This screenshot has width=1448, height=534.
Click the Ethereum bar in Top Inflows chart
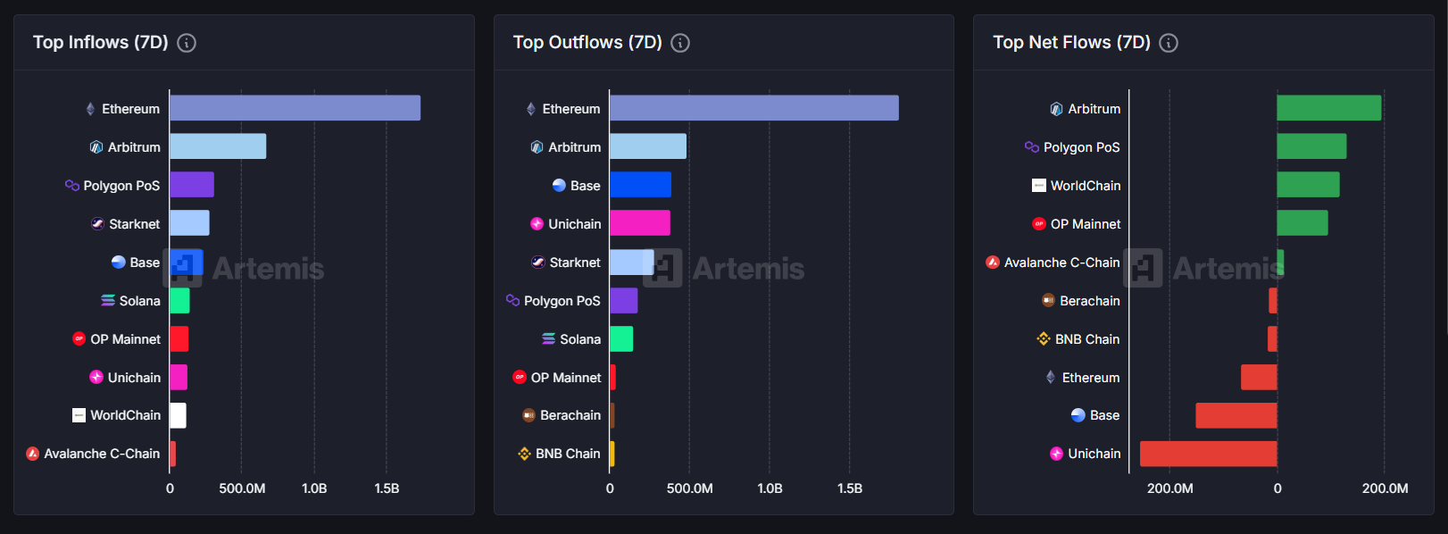pyautogui.click(x=295, y=108)
